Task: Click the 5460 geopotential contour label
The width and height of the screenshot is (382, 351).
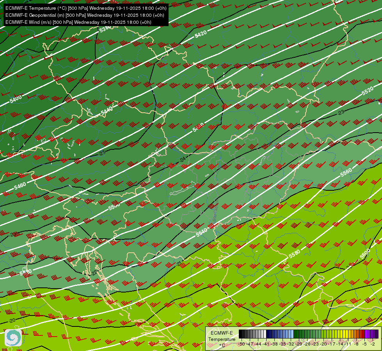Action: tap(20, 186)
